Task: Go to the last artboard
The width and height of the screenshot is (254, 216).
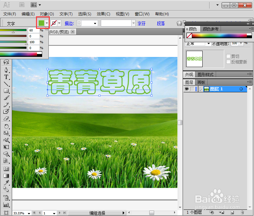Action: [x=64, y=213]
